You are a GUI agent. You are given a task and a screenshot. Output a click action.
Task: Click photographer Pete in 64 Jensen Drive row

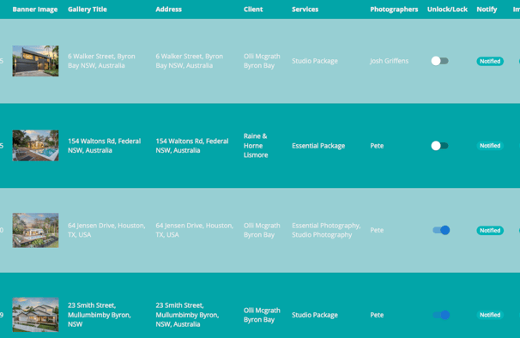pos(377,230)
